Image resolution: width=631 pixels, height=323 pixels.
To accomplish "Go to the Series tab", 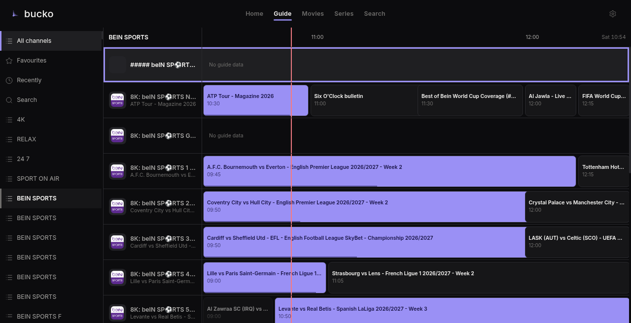I will click(344, 14).
